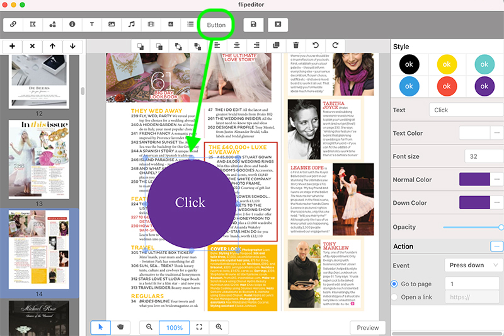Image resolution: width=504 pixels, height=336 pixels.
Task: Open the shapes tool
Action: pos(52,25)
